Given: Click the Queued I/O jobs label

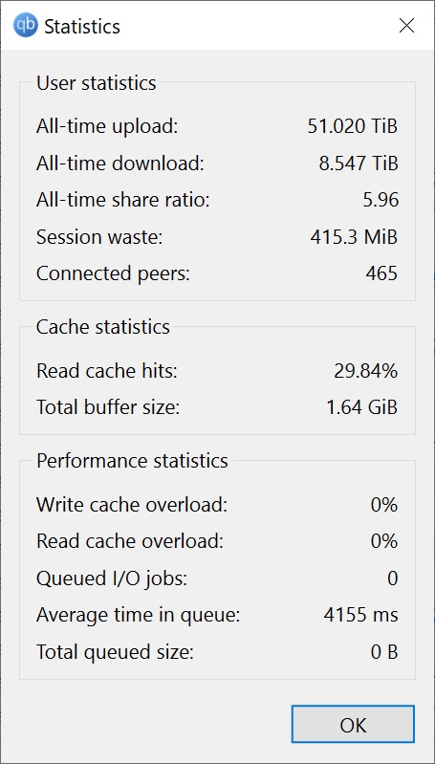Looking at the screenshot, I should (112, 578).
